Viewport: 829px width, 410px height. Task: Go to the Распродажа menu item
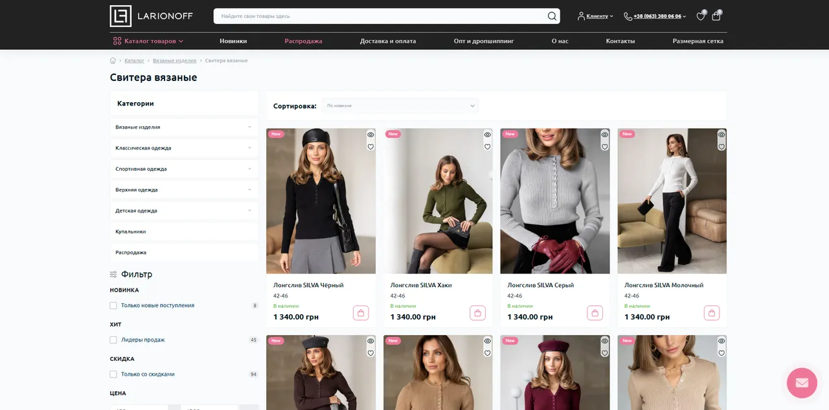[303, 41]
